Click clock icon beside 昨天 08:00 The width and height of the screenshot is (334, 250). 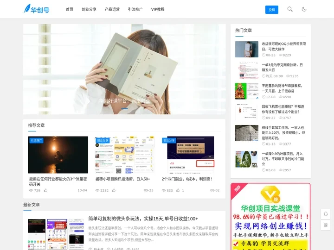[263, 76]
